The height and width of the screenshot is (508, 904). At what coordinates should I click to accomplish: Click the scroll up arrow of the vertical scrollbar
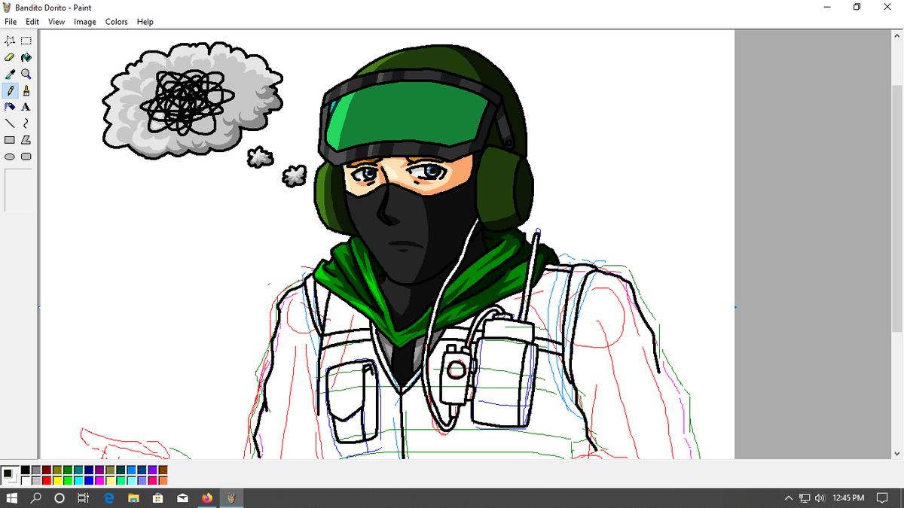[896, 35]
